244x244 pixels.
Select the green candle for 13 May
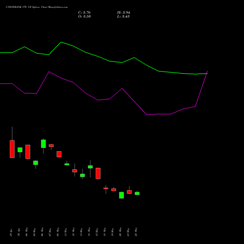coord(82,175)
